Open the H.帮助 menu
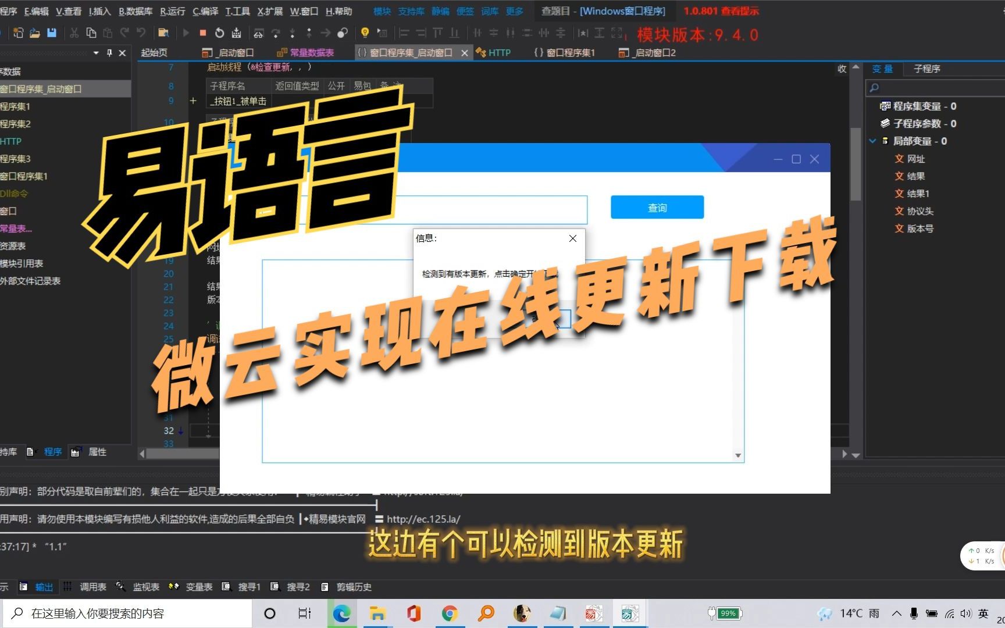Image resolution: width=1005 pixels, height=628 pixels. tap(338, 11)
